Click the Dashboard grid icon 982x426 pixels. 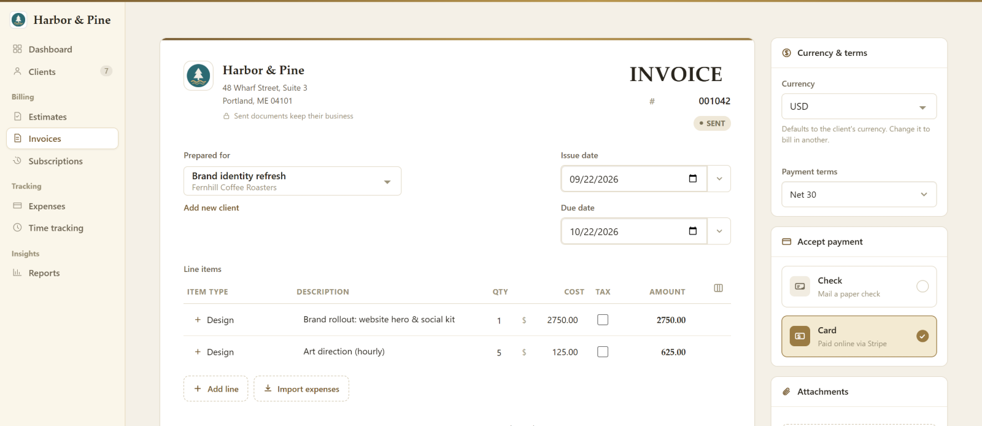[17, 49]
